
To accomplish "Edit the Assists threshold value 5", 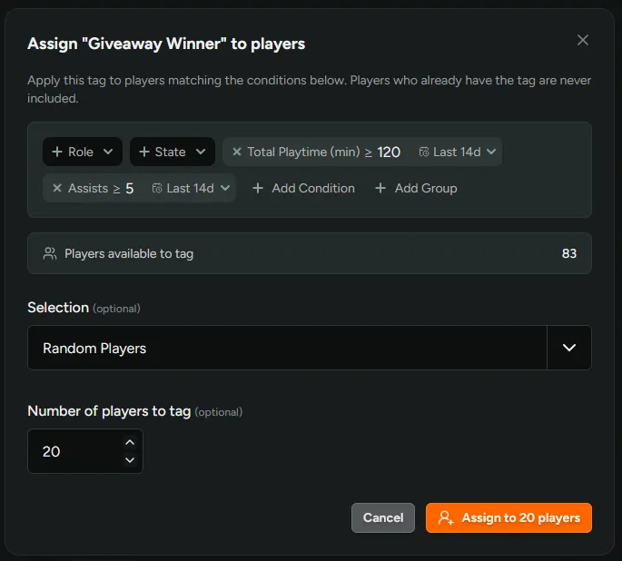I will click(x=130, y=189).
